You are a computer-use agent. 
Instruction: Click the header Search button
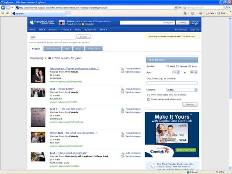[x=182, y=23]
